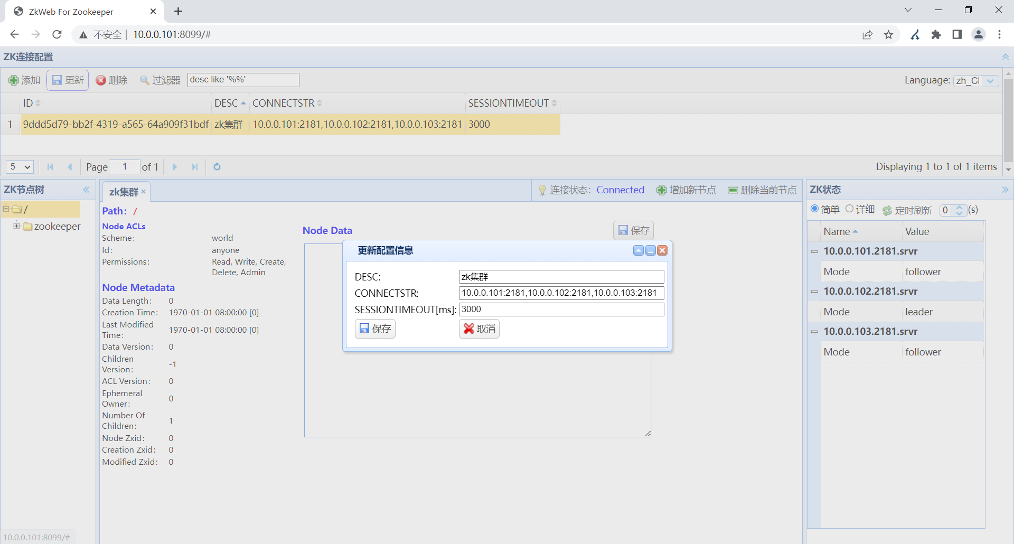The height and width of the screenshot is (544, 1014).
Task: Sort by the SESSIONTIMEOUT column header
Action: pyautogui.click(x=512, y=104)
